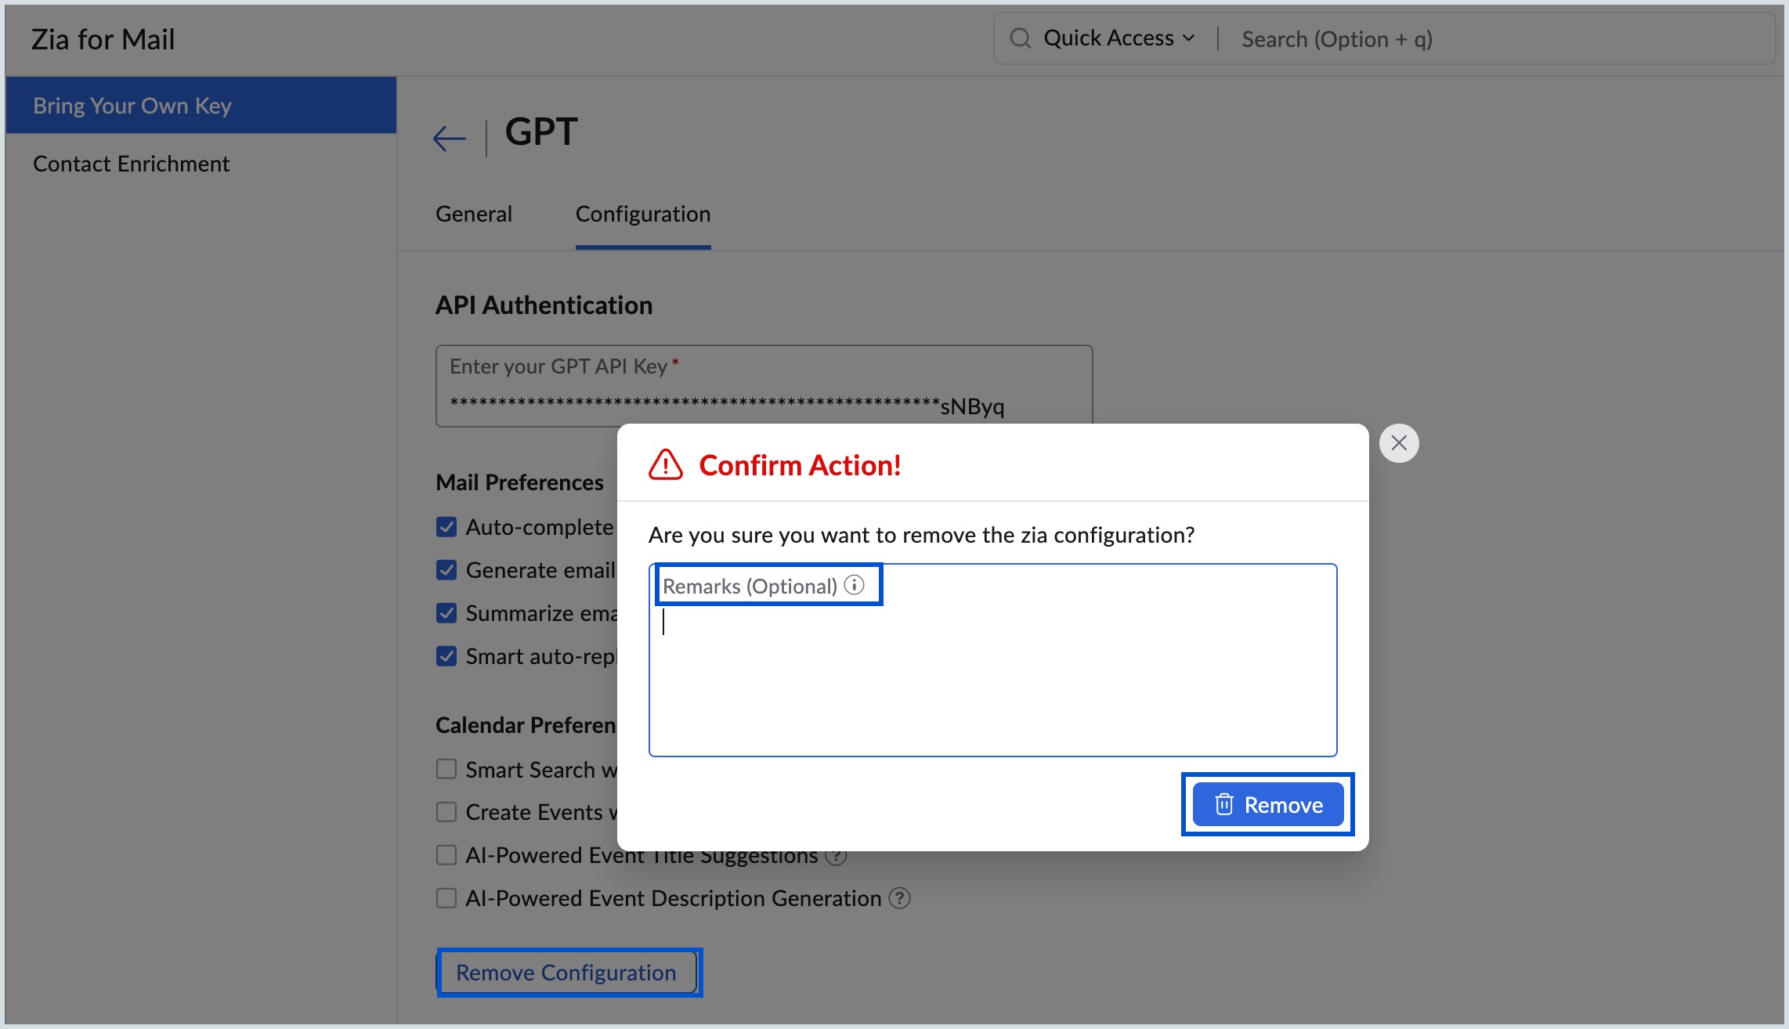Viewport: 1789px width, 1029px height.
Task: Click the trash icon inside Remove button
Action: coord(1223,804)
